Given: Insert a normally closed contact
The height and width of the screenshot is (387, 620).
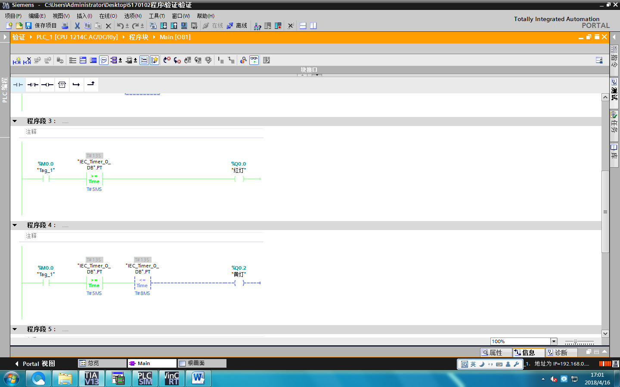Looking at the screenshot, I should (33, 85).
